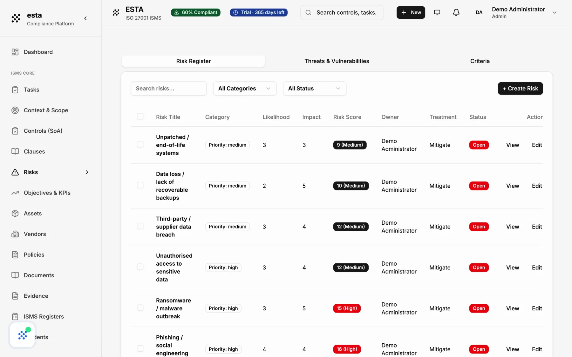Viewport: 572px width, 357px height.
Task: View the Unauthorised access risk
Action: point(513,268)
